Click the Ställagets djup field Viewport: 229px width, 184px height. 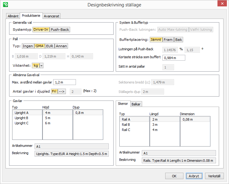coord(152,92)
